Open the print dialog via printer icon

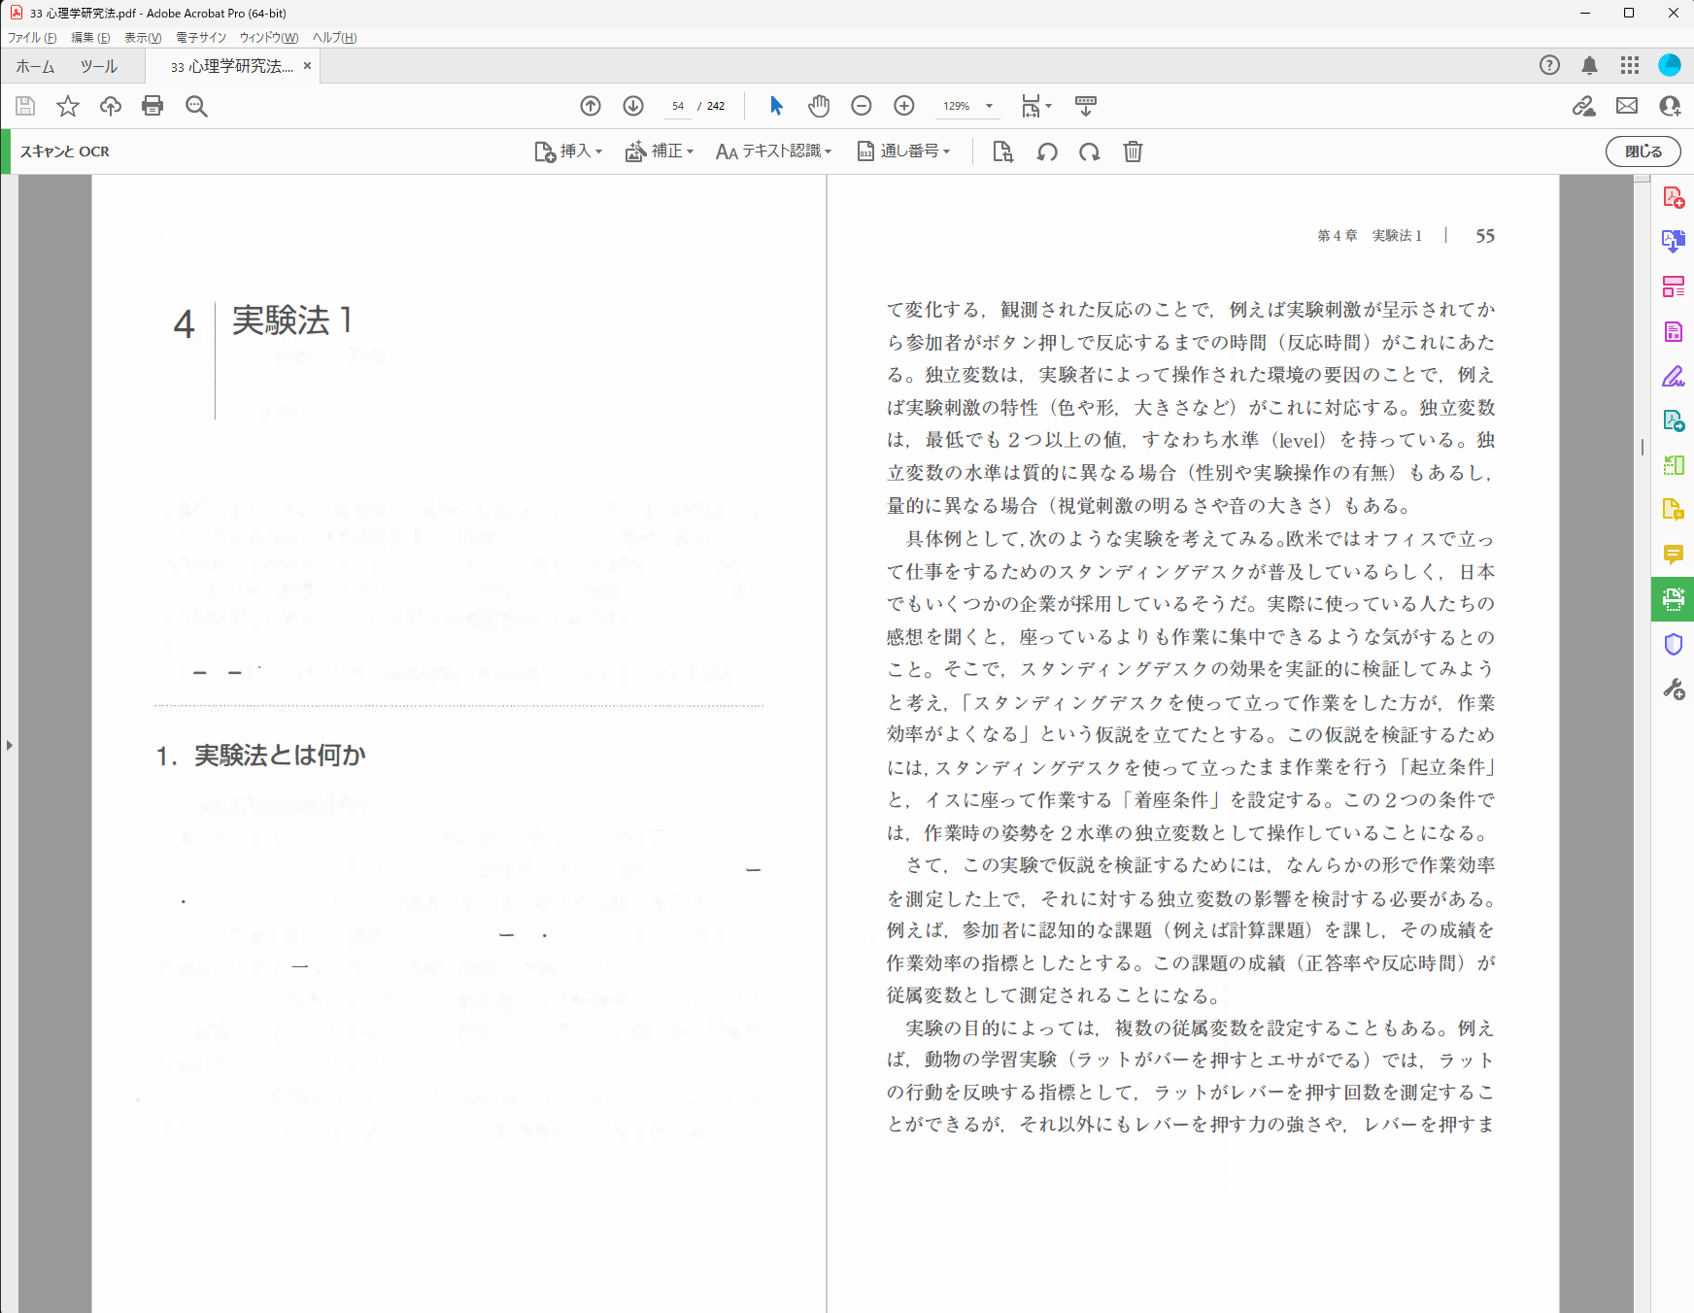pos(152,106)
